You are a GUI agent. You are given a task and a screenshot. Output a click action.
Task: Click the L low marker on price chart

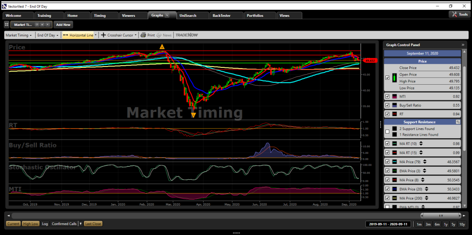pos(194,114)
